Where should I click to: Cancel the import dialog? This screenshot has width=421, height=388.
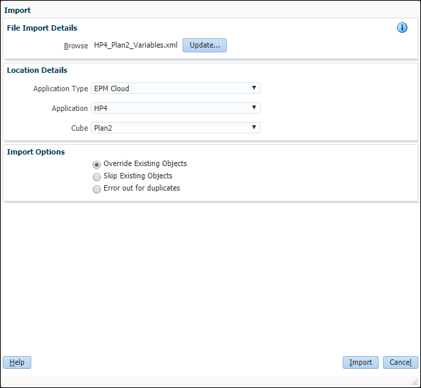(x=401, y=363)
